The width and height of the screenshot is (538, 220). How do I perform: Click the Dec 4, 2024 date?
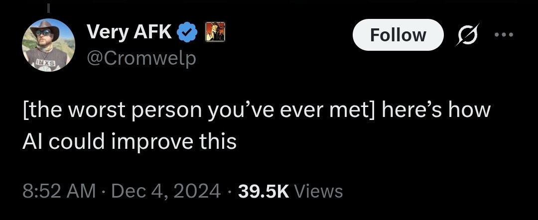166,191
